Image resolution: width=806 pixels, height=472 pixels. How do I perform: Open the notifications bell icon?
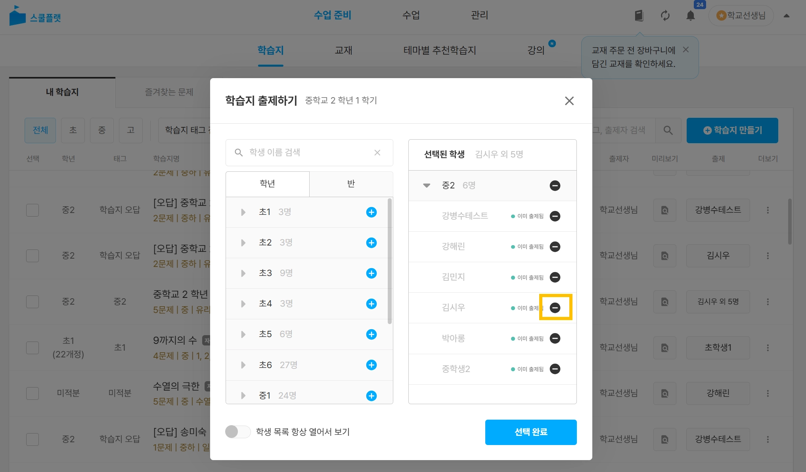tap(690, 16)
